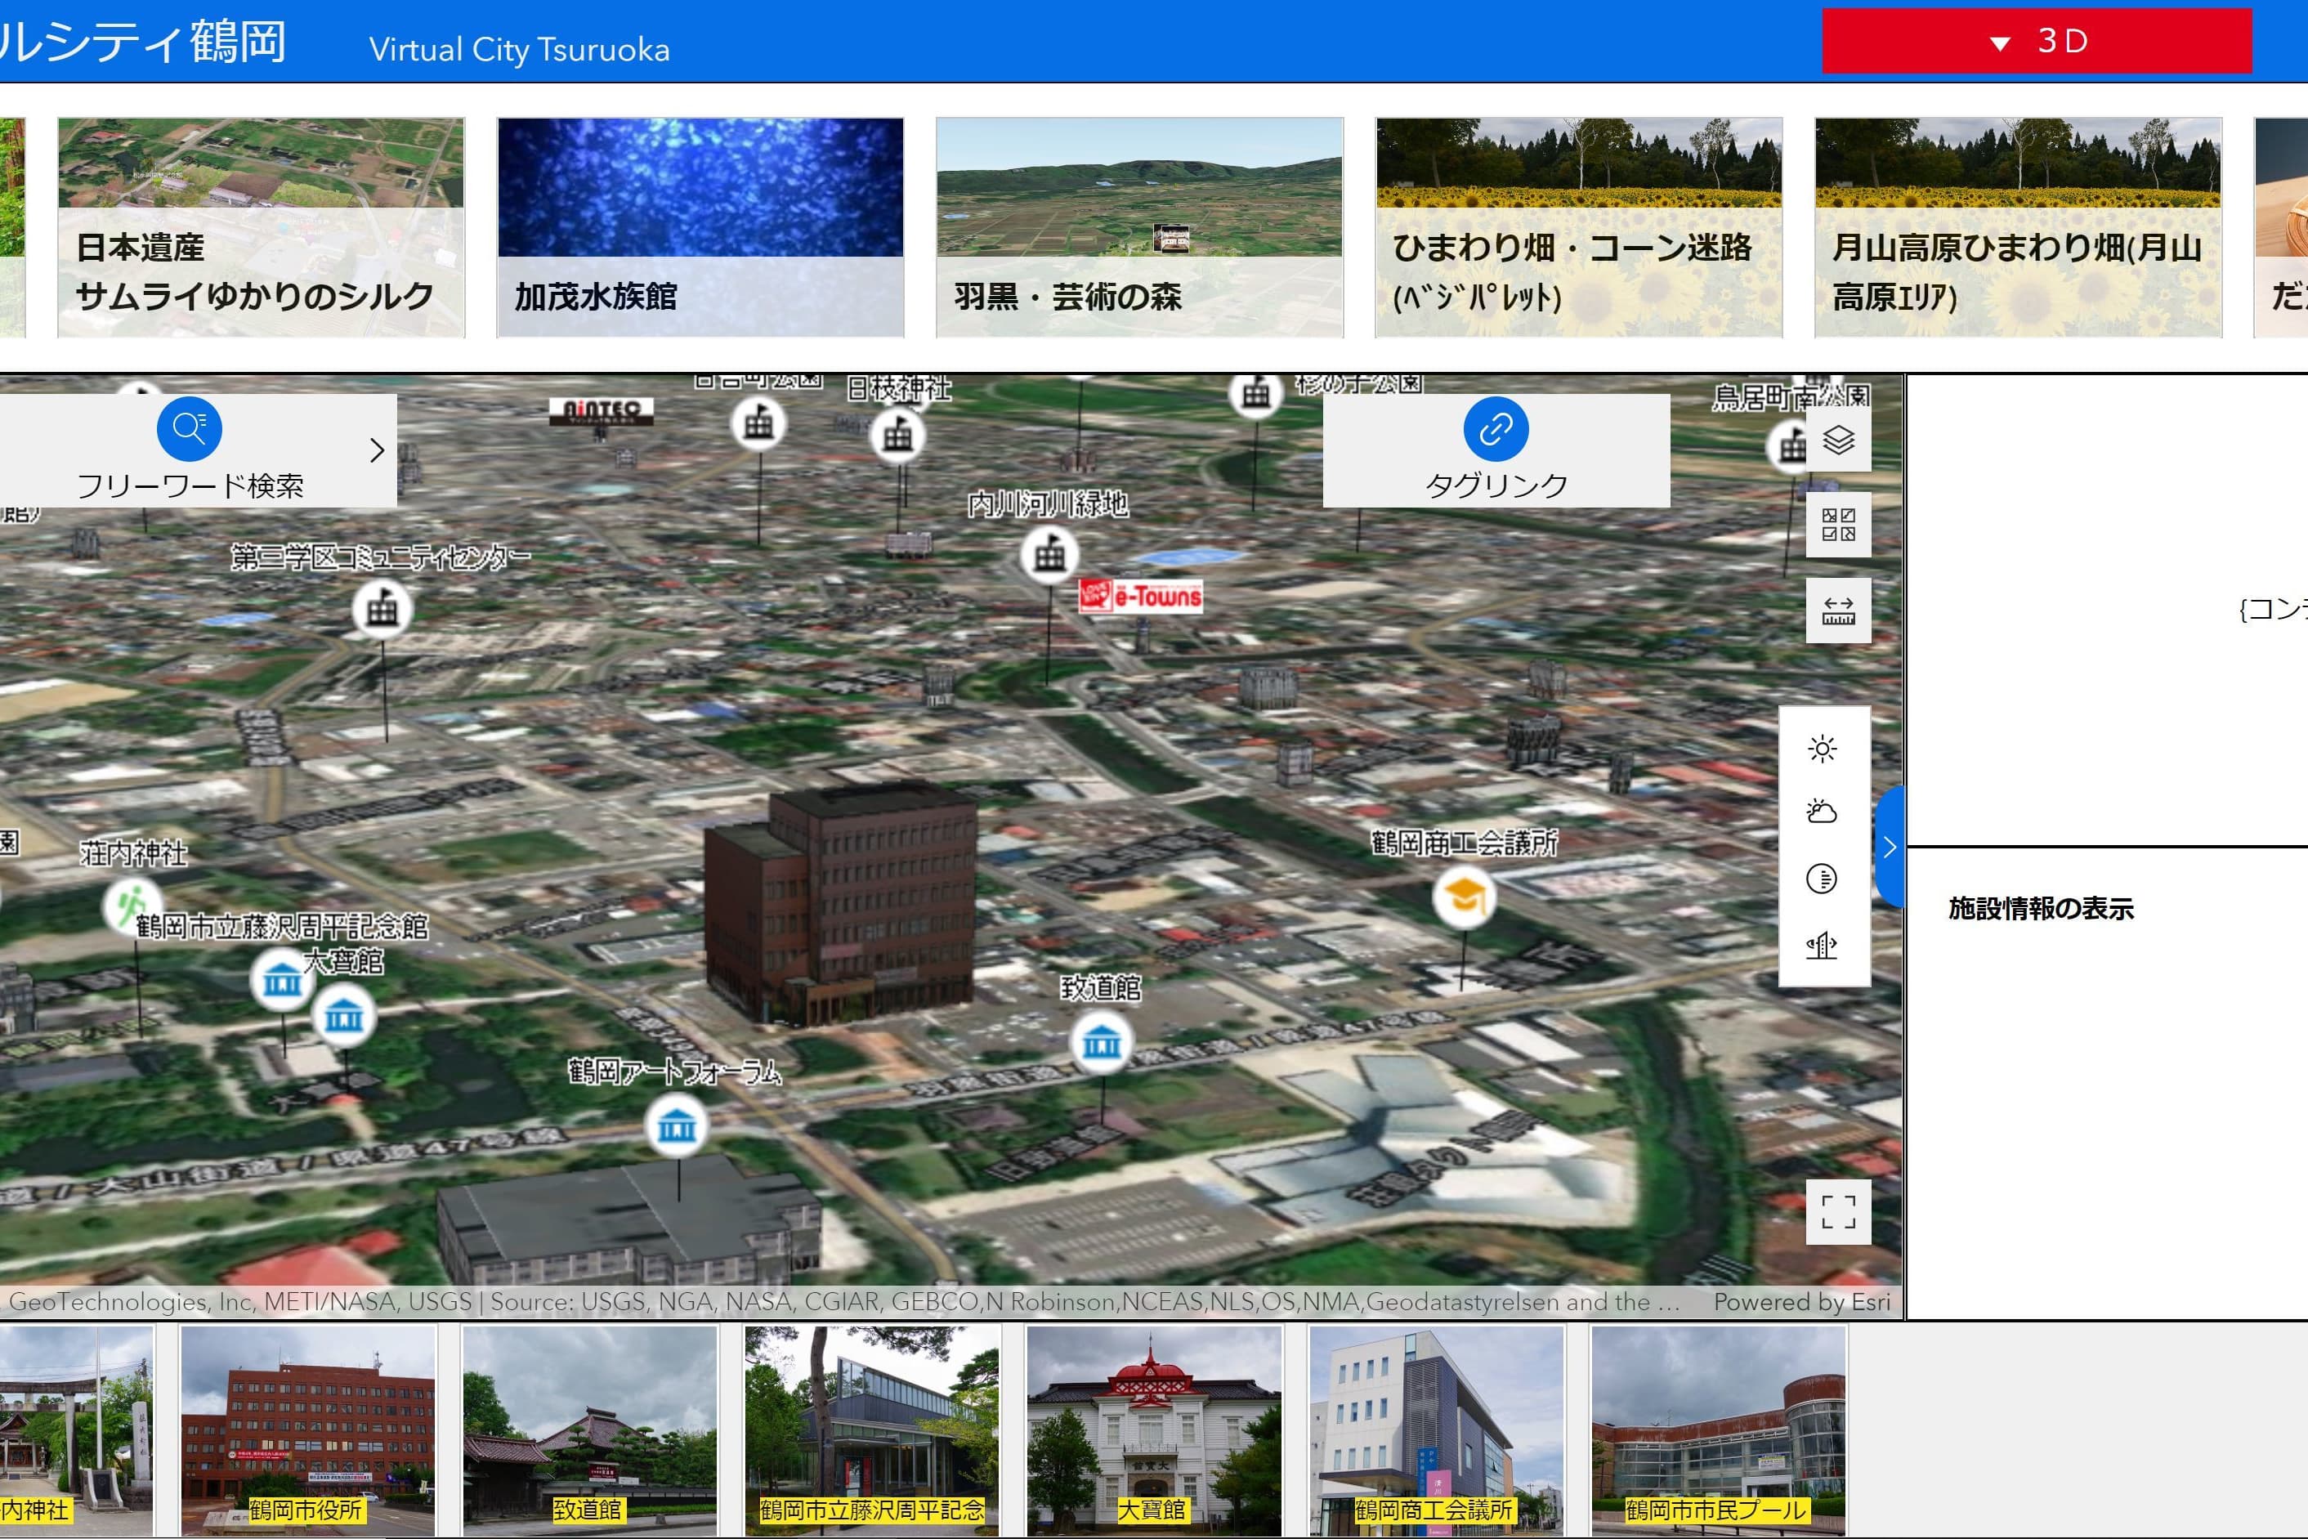Click the half-shaded circle tool icon
The width and height of the screenshot is (2308, 1539).
1823,879
